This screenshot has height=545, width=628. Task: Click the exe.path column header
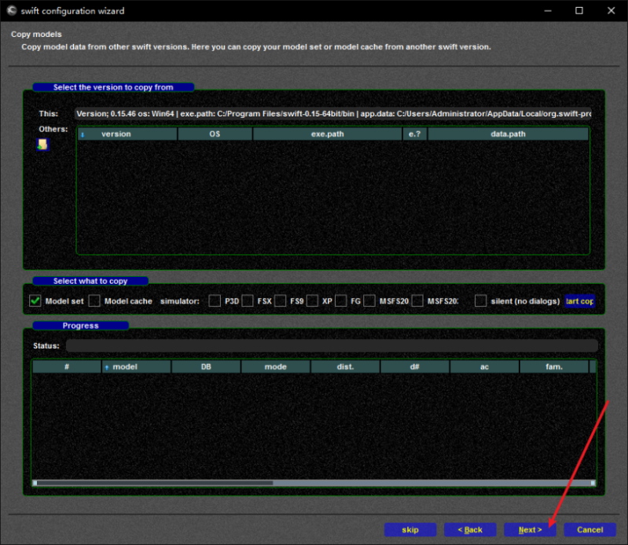pos(327,134)
